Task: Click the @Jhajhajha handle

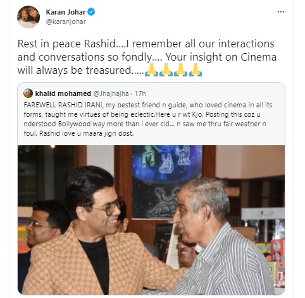Action: tap(111, 93)
